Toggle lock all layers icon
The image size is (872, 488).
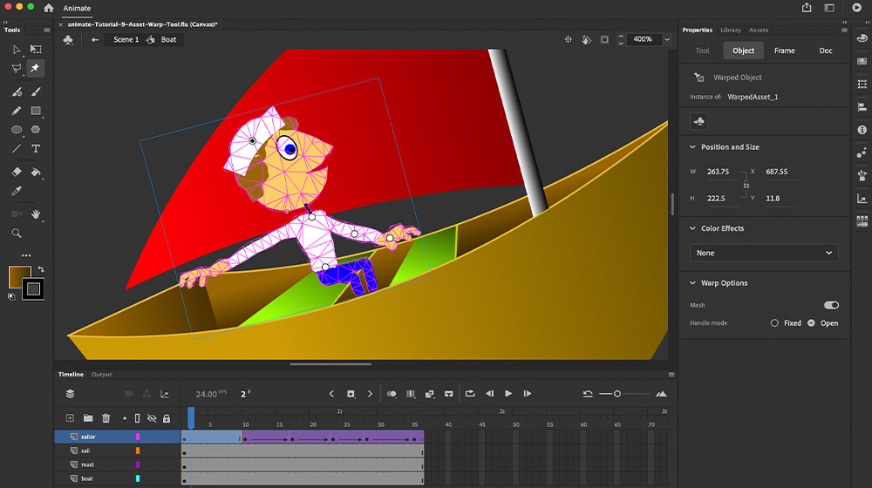click(x=167, y=418)
